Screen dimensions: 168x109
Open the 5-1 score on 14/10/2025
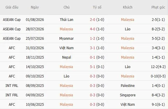click(93, 67)
